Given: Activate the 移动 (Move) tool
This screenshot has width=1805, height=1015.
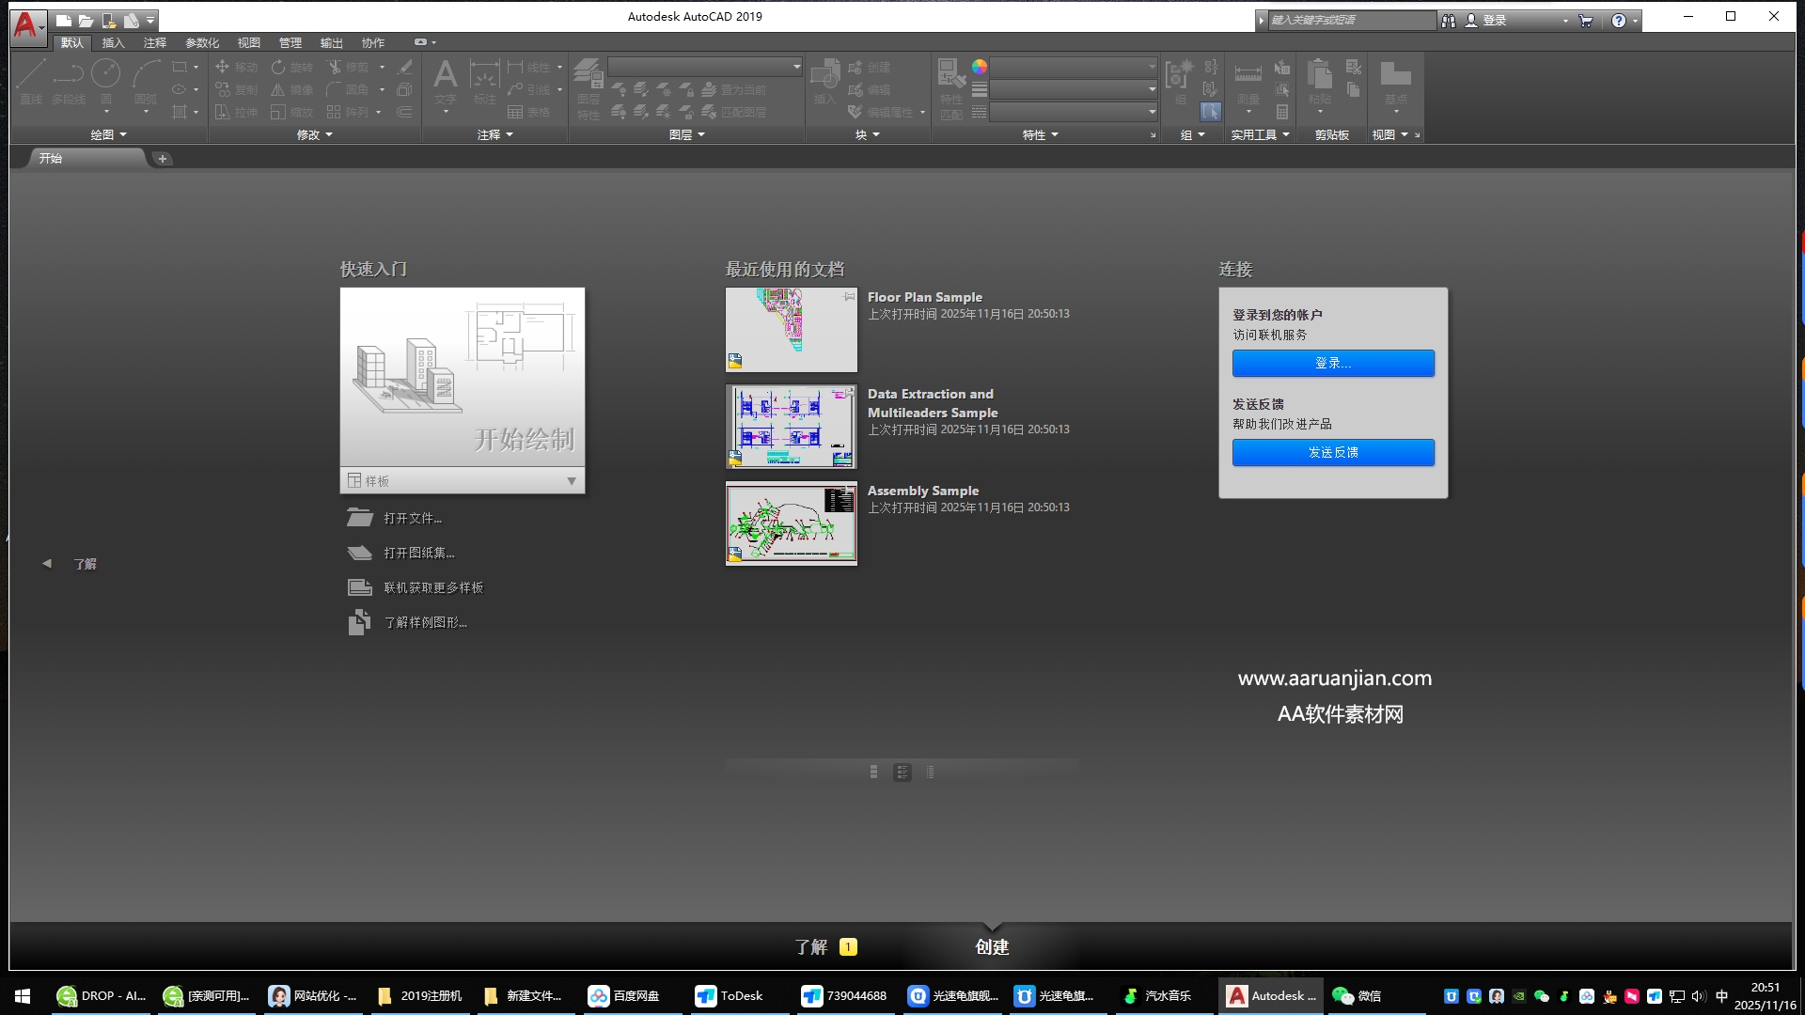Looking at the screenshot, I should click(x=234, y=67).
